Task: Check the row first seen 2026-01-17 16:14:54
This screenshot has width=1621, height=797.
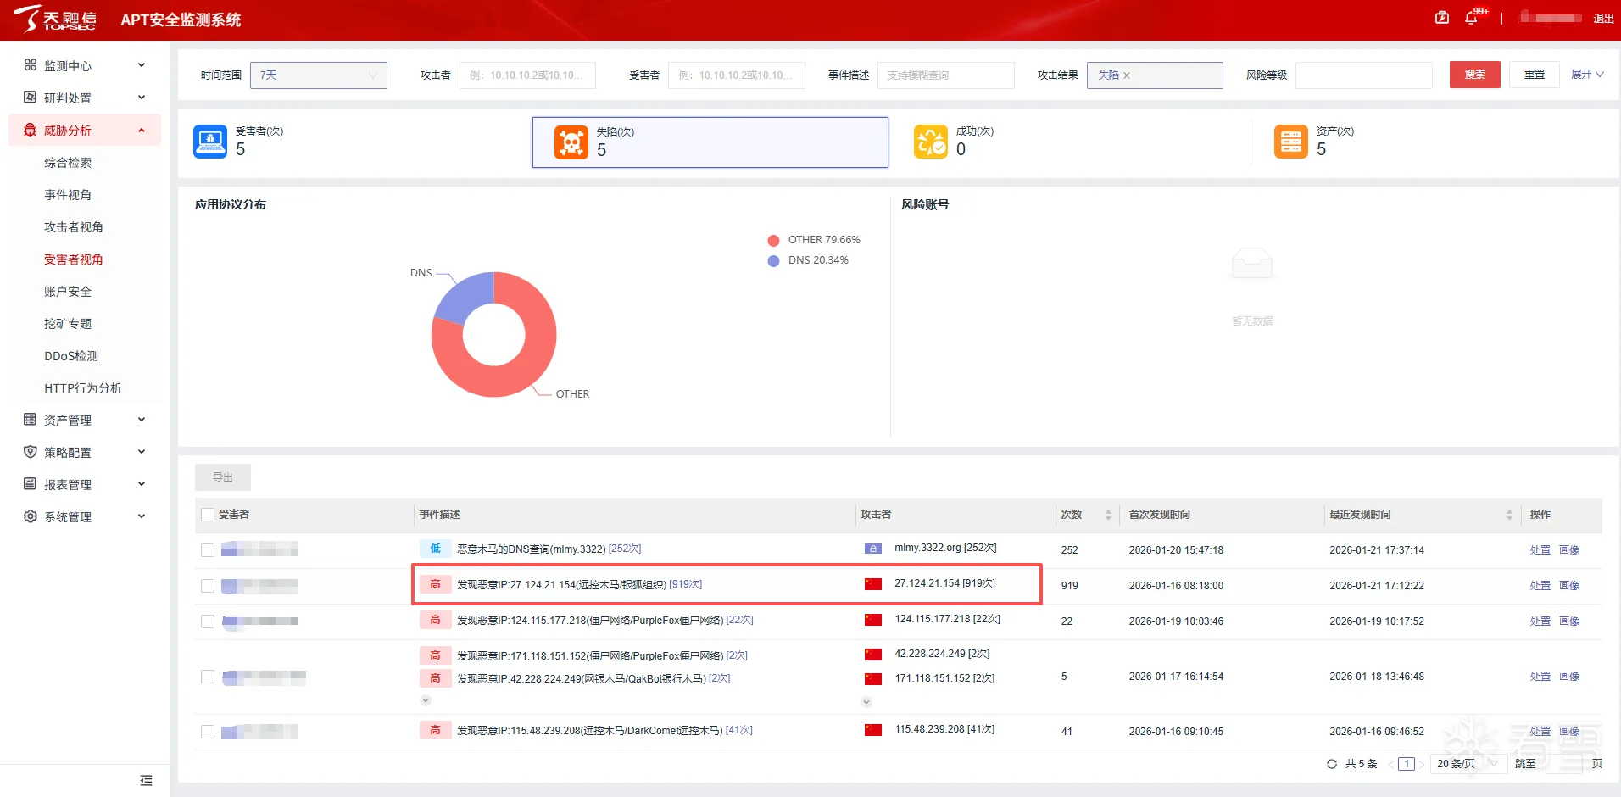Action: point(208,677)
